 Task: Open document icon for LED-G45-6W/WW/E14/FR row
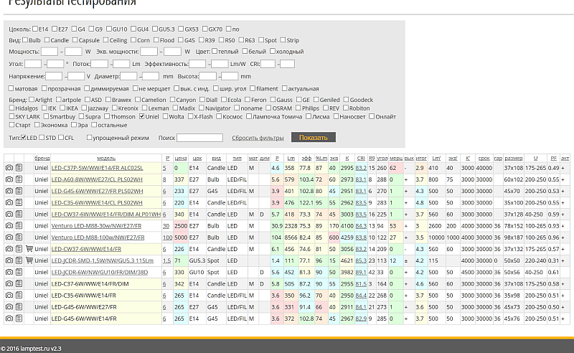pos(19,319)
